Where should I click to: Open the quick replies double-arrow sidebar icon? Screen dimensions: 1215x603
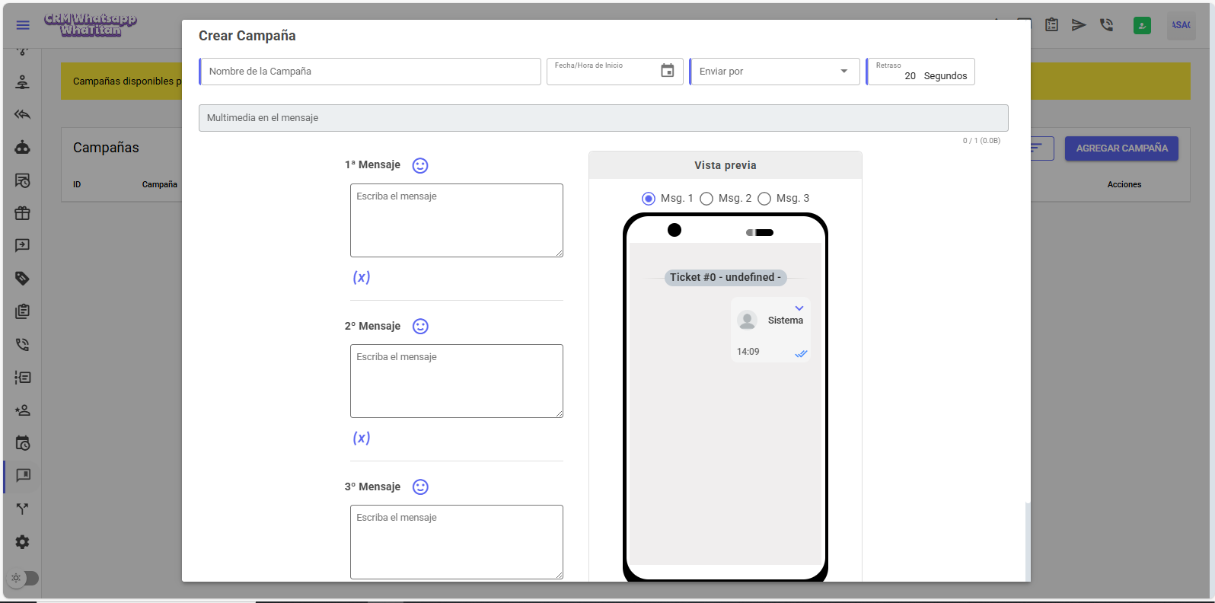pos(23,115)
